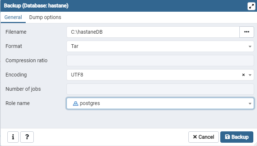Click the postgres role user icon
Viewport: 257px width, 146px height.
tap(75, 104)
